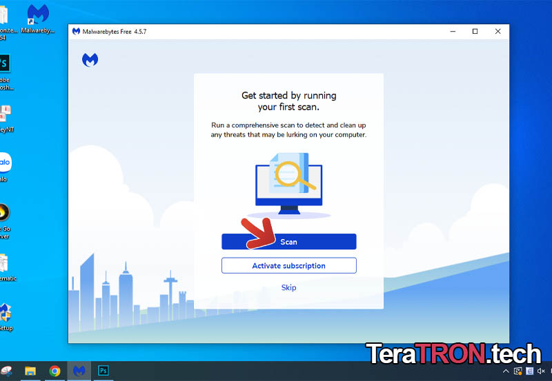Switch to Photoshop in the taskbar
Screen dimensions: 552x381
click(103, 371)
